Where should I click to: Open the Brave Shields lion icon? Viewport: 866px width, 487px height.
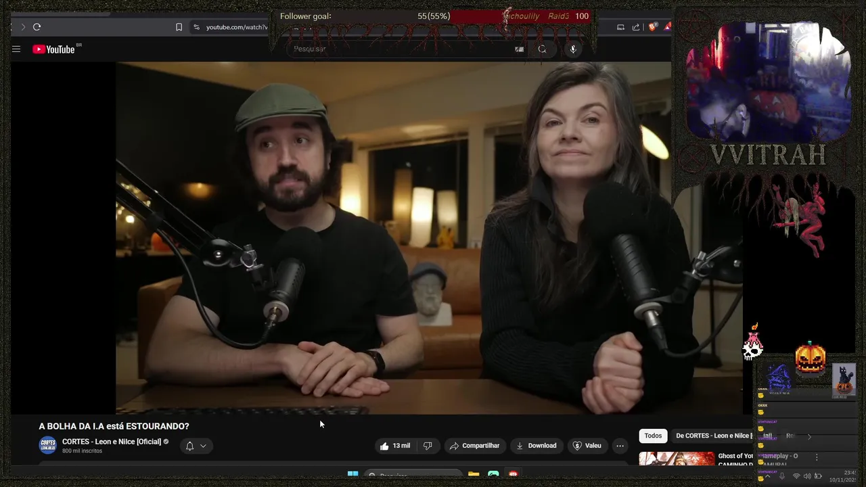tap(652, 27)
